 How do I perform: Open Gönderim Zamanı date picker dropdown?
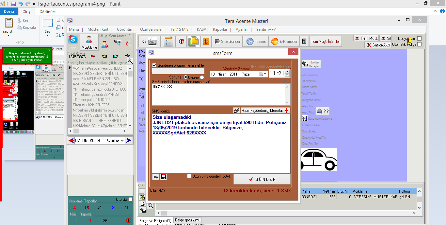[263, 74]
